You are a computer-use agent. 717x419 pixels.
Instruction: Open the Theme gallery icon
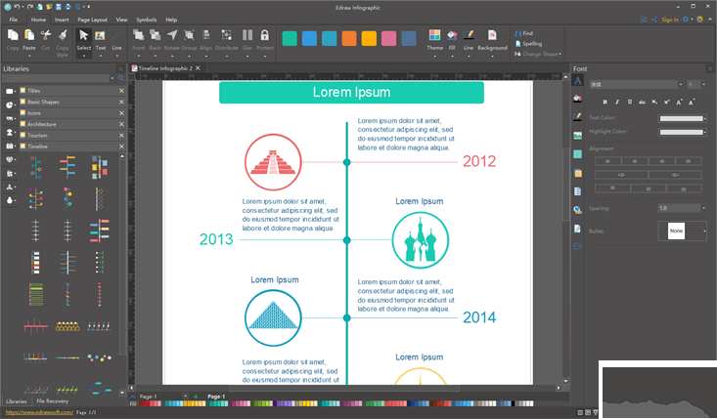pos(434,35)
